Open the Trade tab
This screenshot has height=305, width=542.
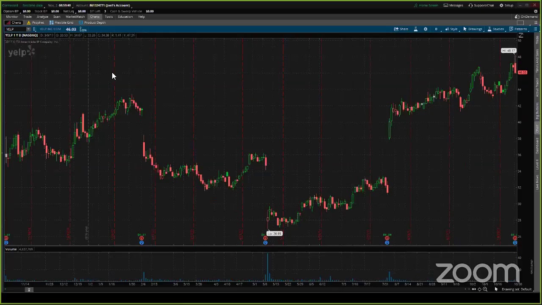click(x=28, y=17)
